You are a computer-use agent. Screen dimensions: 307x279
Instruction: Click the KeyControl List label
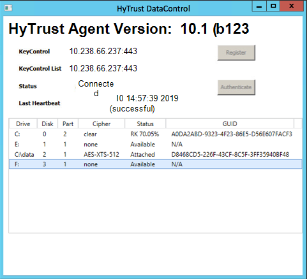(x=40, y=69)
